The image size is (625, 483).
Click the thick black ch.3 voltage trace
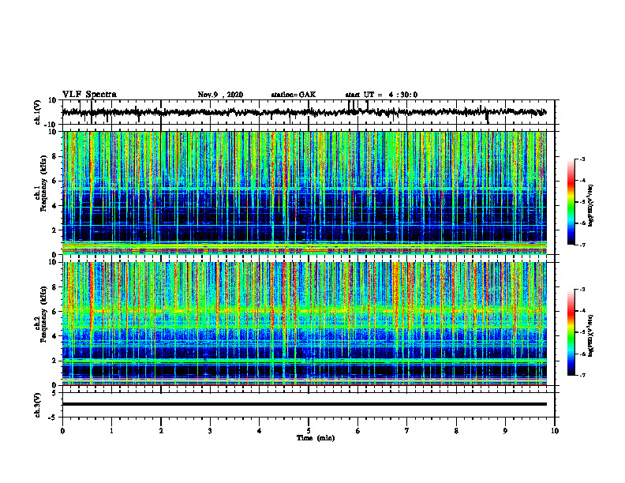(x=305, y=404)
